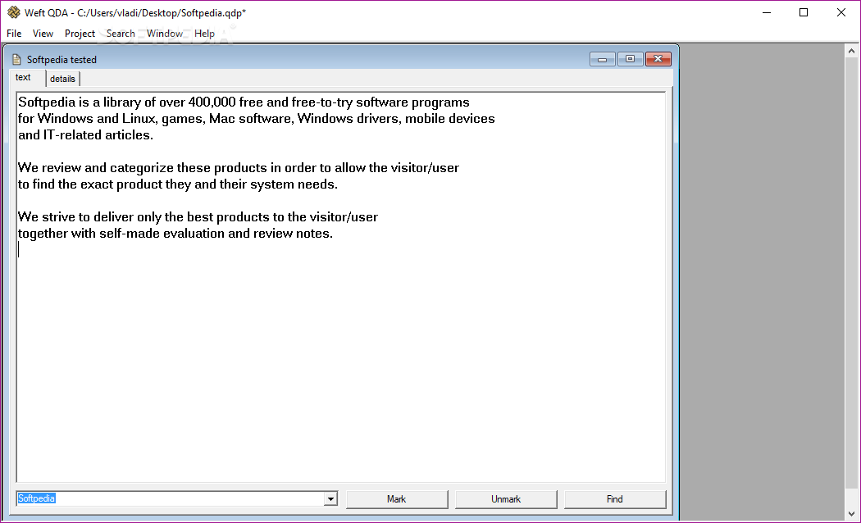Viewport: 861px width, 523px height.
Task: Close the main Weft QDA window
Action: (840, 12)
